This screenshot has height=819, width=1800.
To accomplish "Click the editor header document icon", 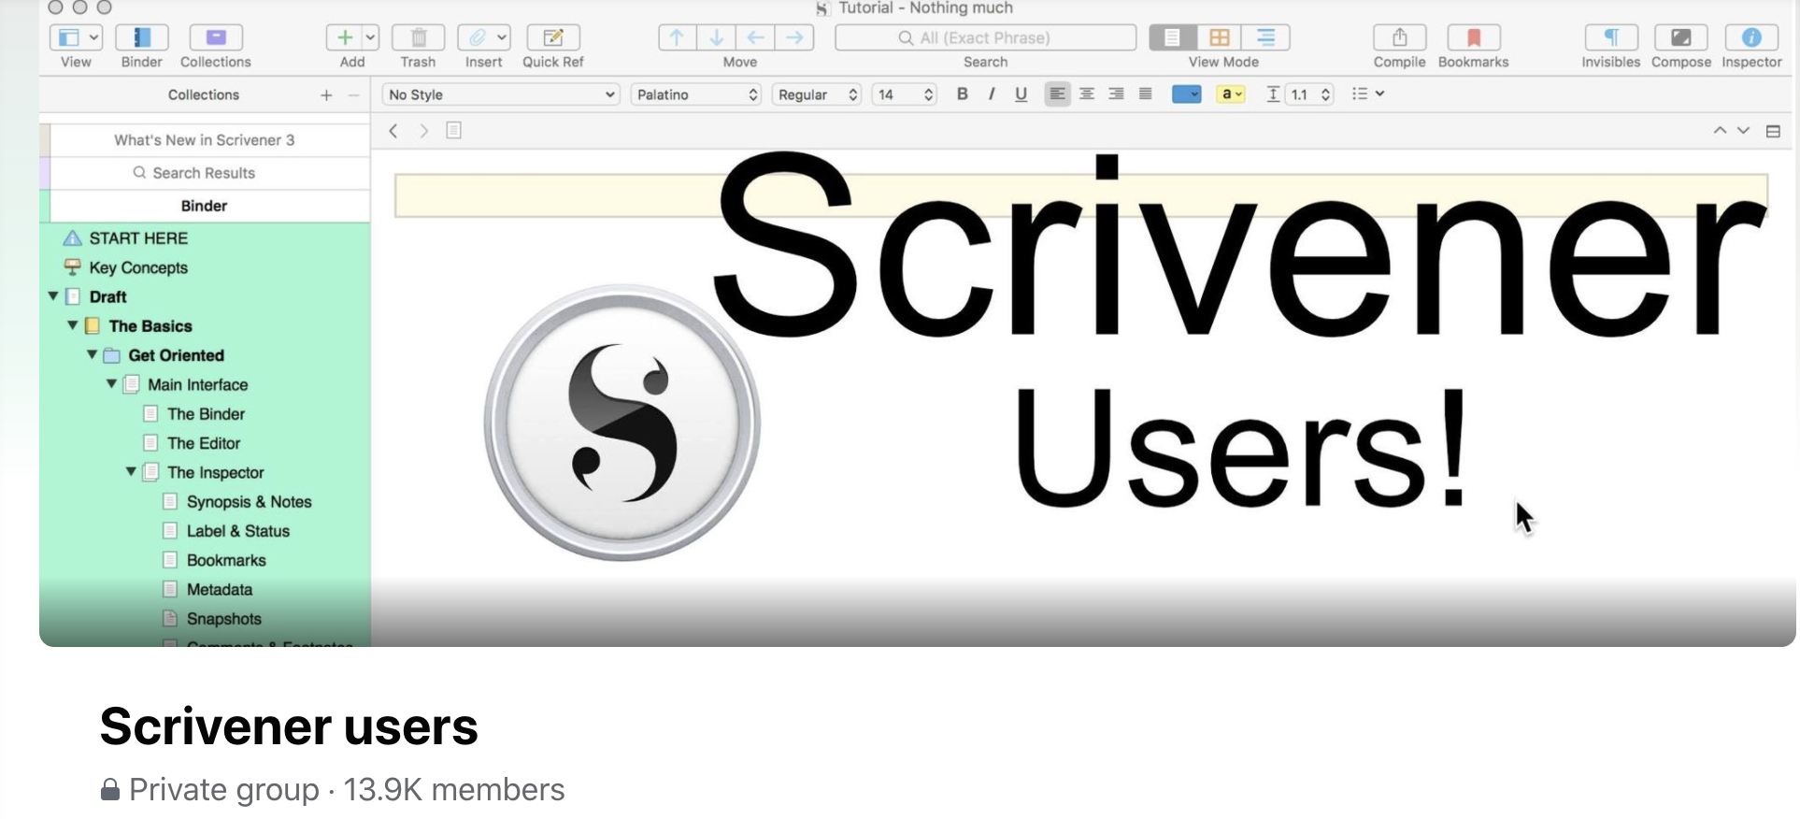I will (453, 130).
